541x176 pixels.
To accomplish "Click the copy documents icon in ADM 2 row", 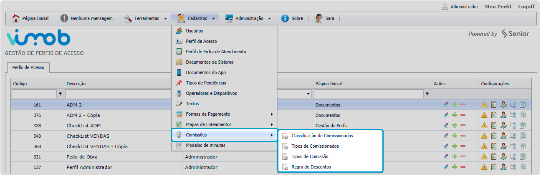I will pos(523,104).
